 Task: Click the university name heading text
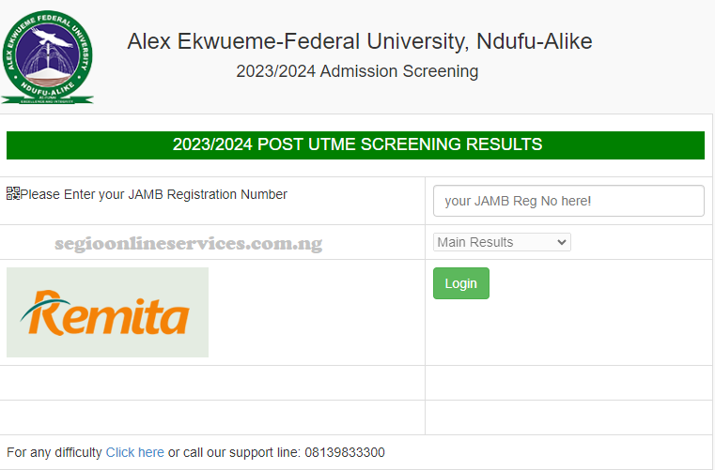(359, 41)
